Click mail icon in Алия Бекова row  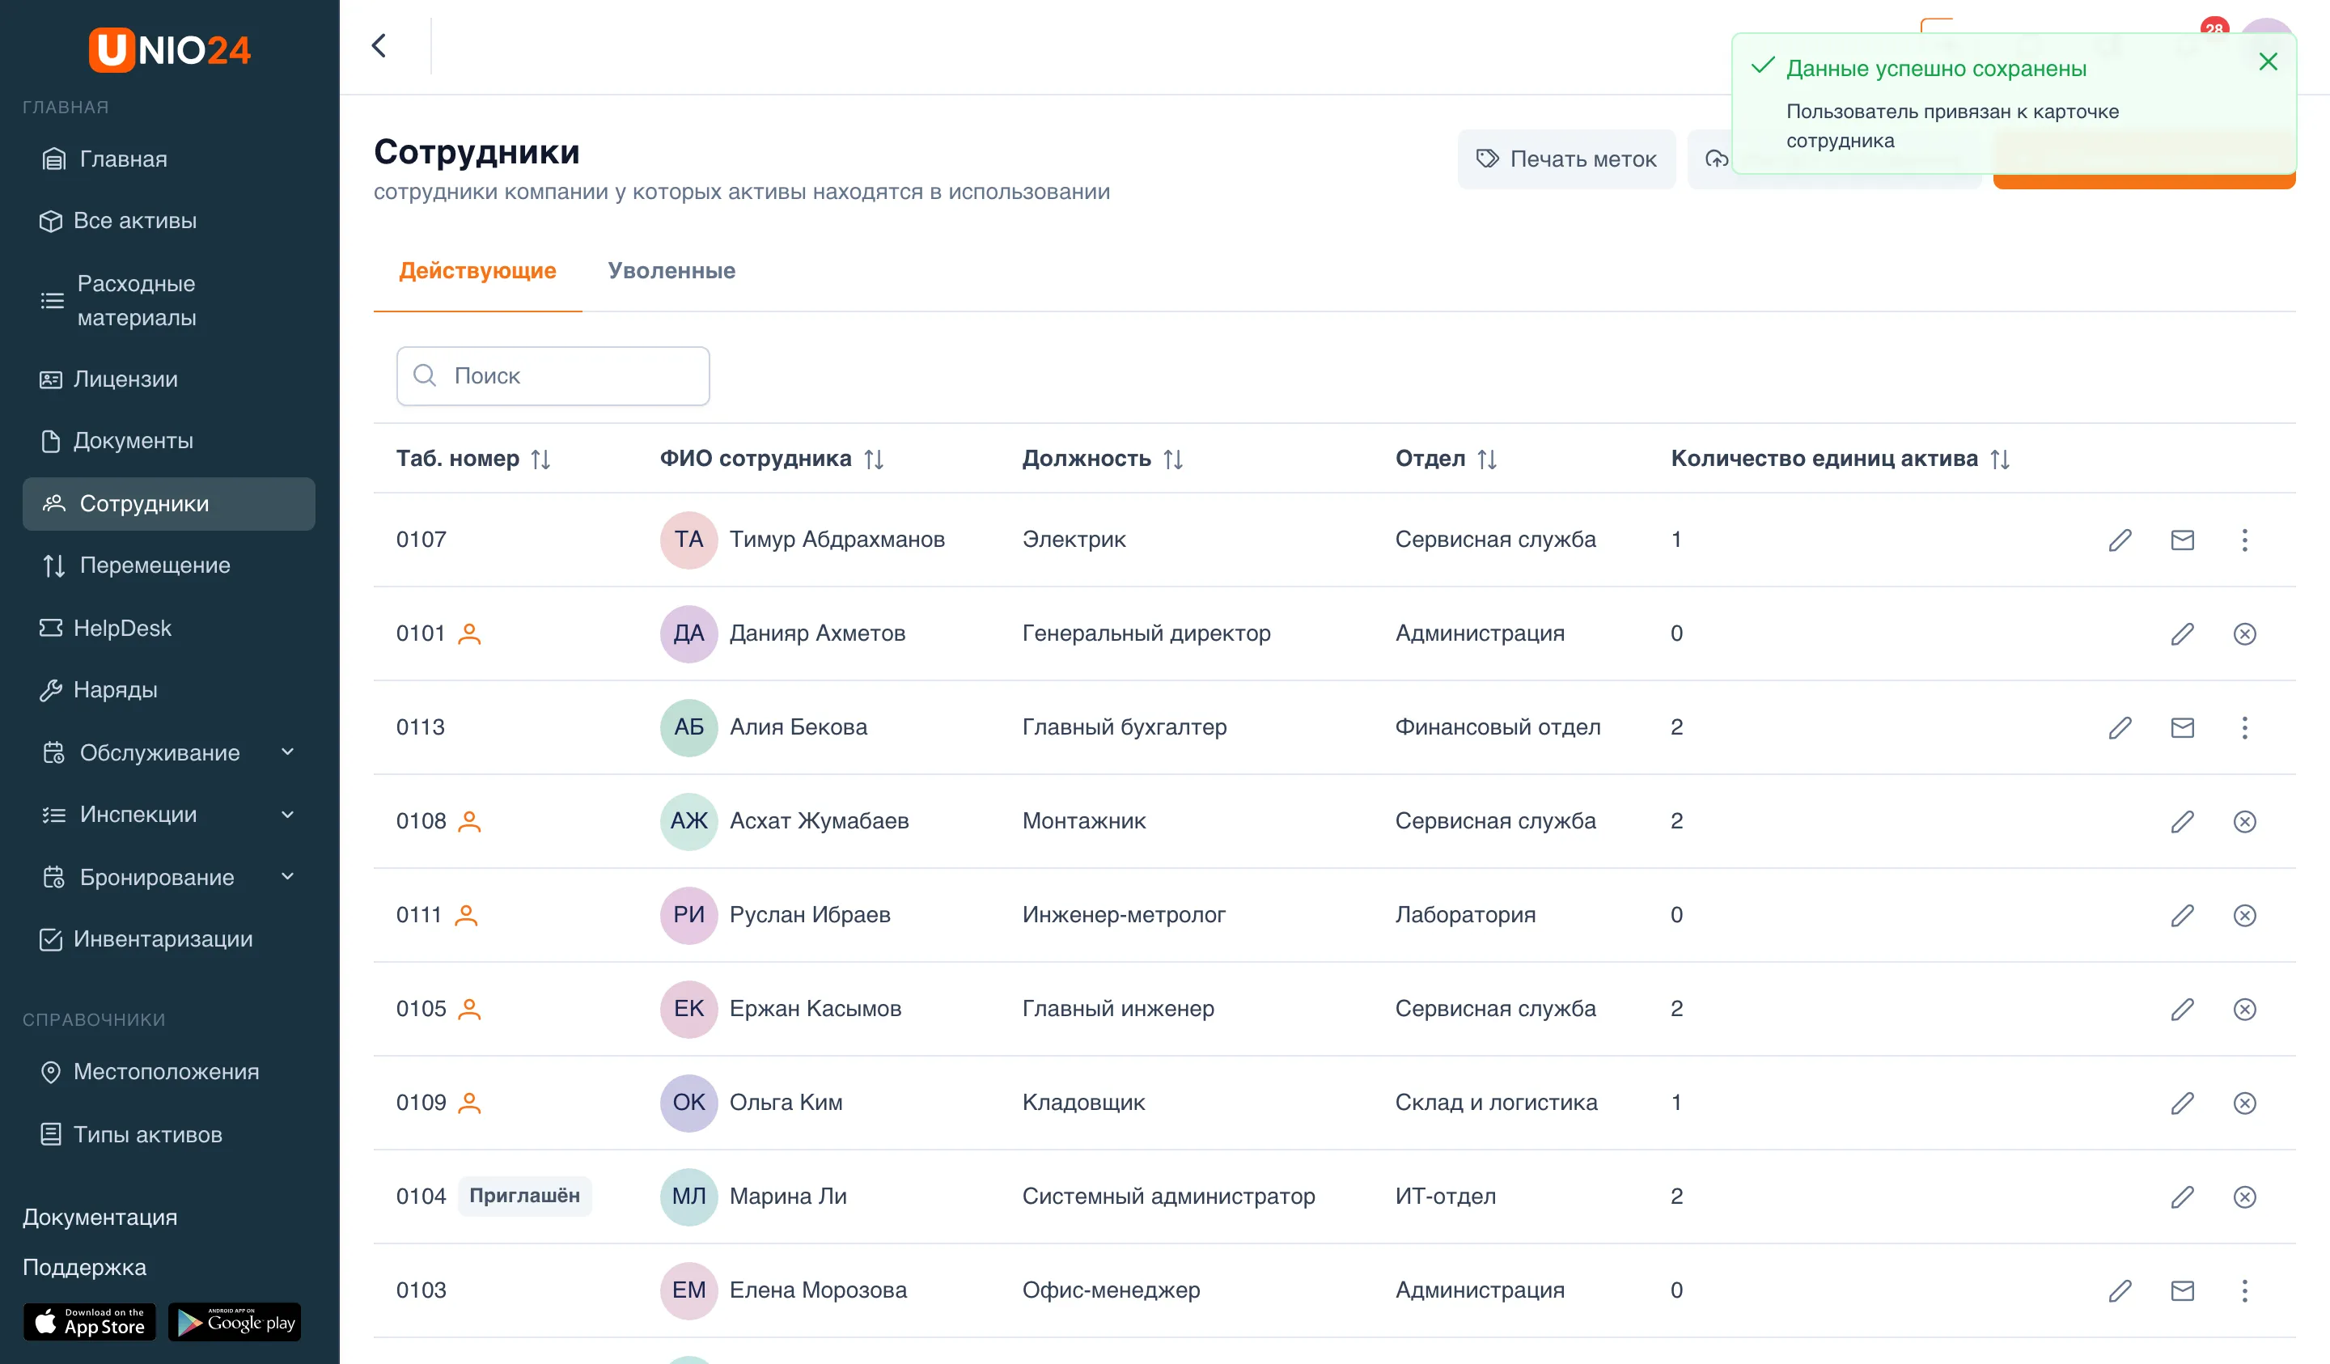coord(2182,728)
